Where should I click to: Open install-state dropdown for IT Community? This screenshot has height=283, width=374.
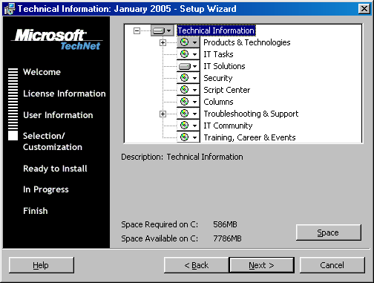click(188, 126)
